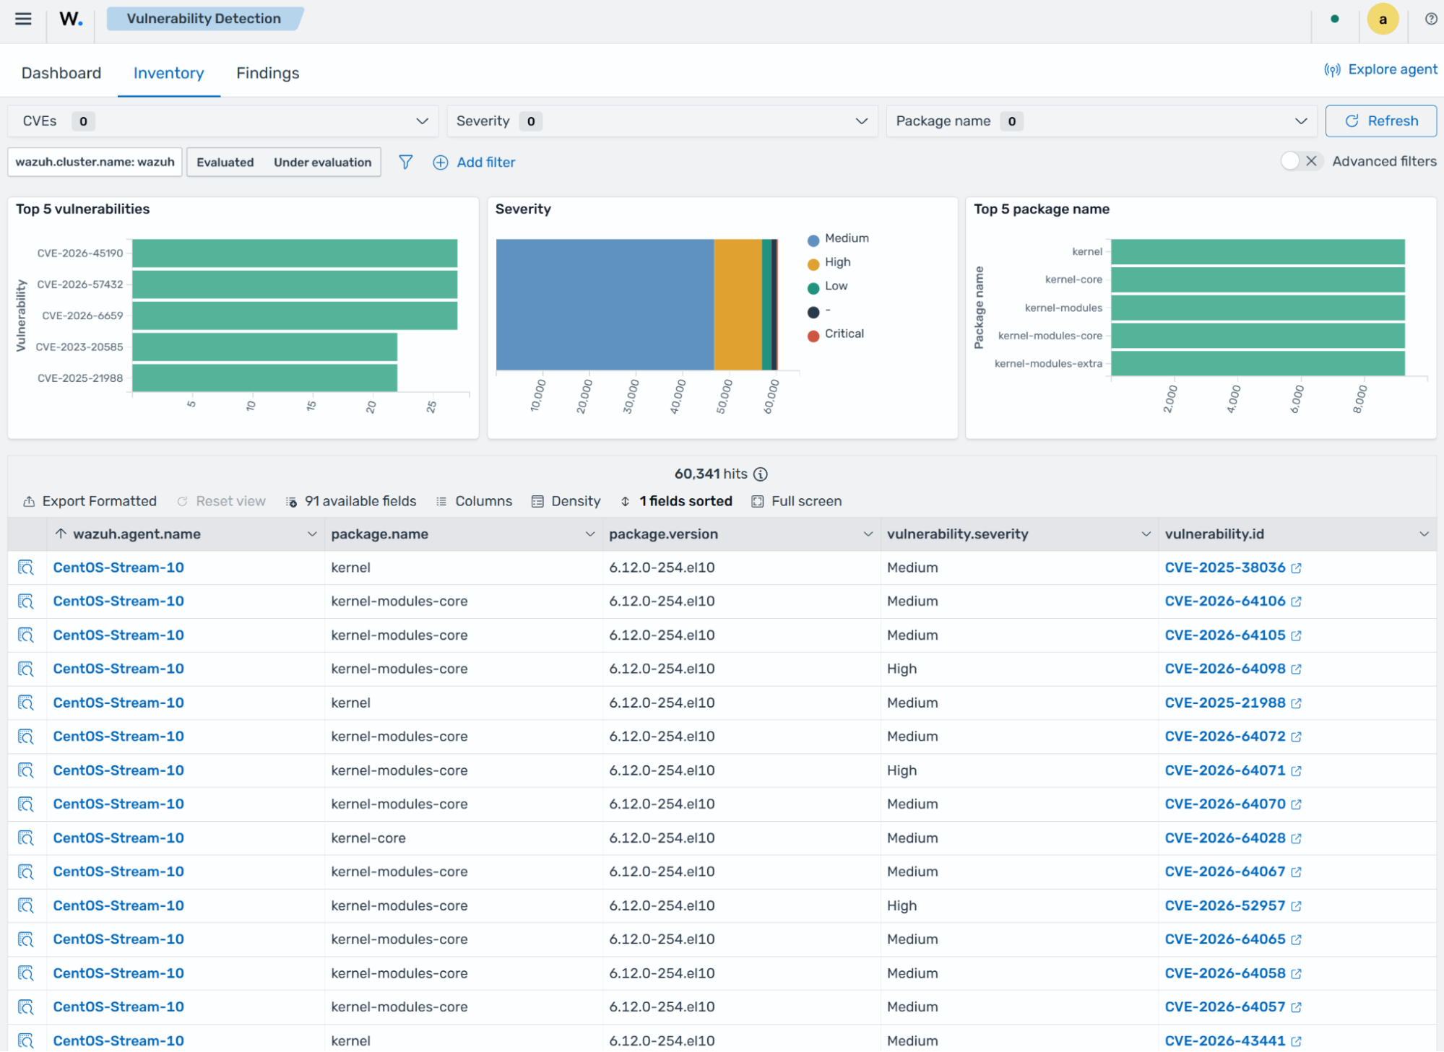Click the info icon next to 60,341 hits
Image resolution: width=1444 pixels, height=1052 pixels.
[761, 474]
